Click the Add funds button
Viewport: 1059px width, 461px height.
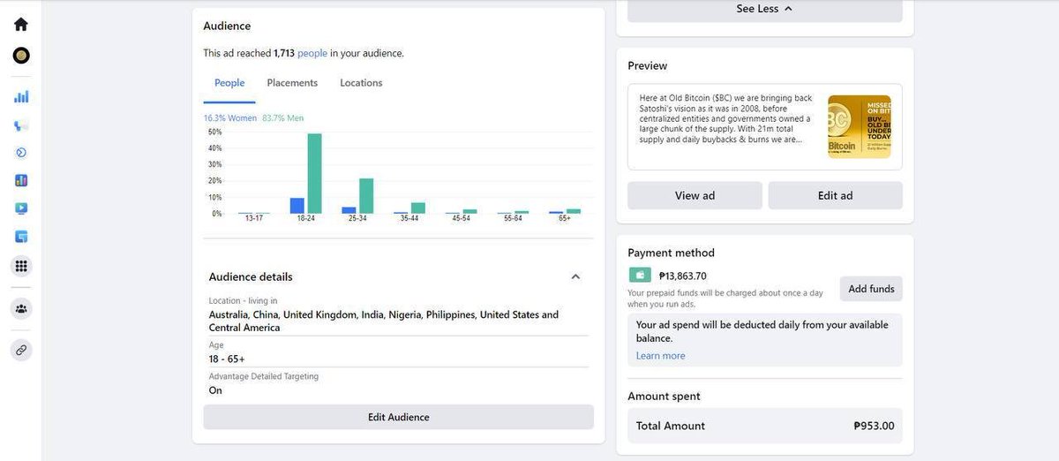(x=871, y=289)
